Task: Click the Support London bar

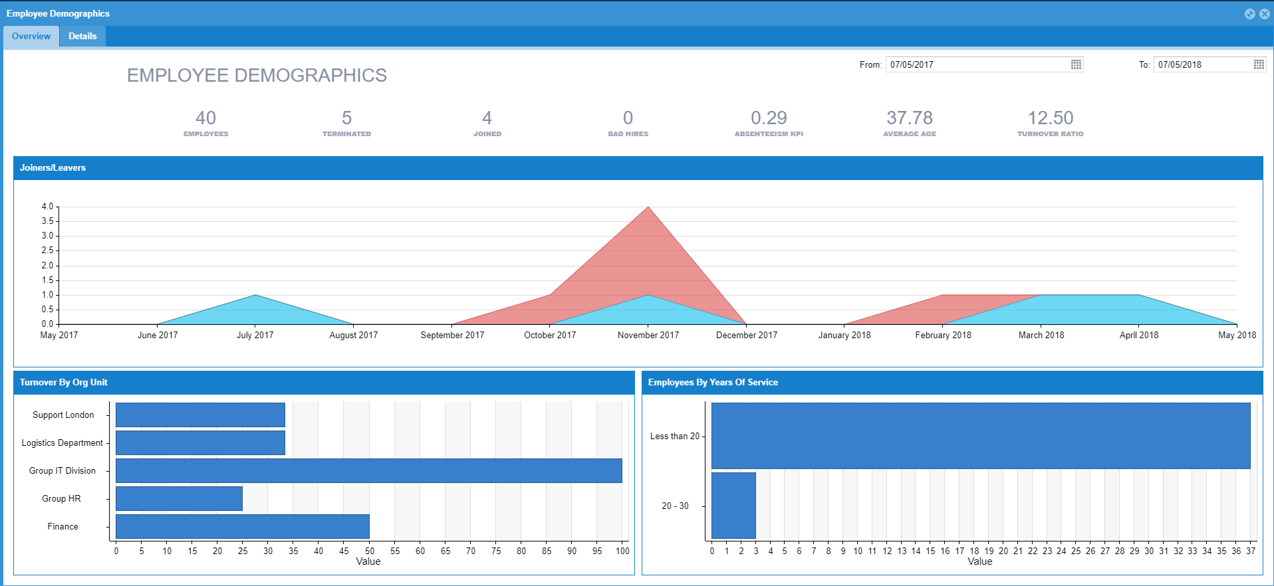Action: [x=200, y=415]
